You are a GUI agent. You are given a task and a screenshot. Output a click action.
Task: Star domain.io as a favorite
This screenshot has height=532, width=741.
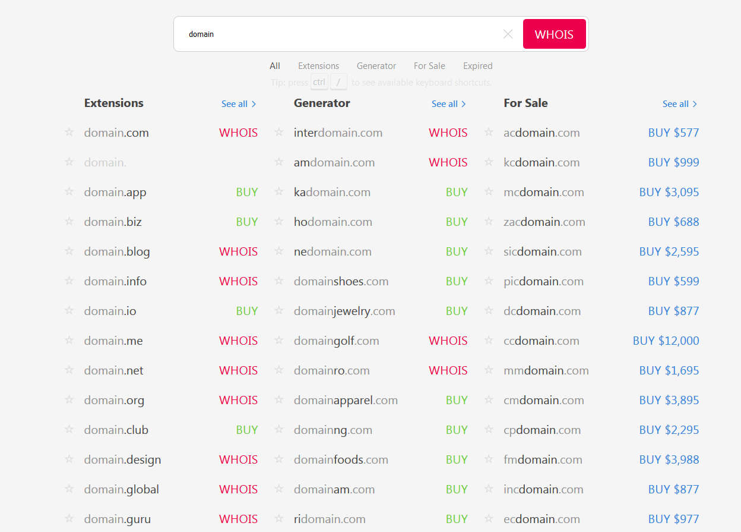pyautogui.click(x=69, y=310)
